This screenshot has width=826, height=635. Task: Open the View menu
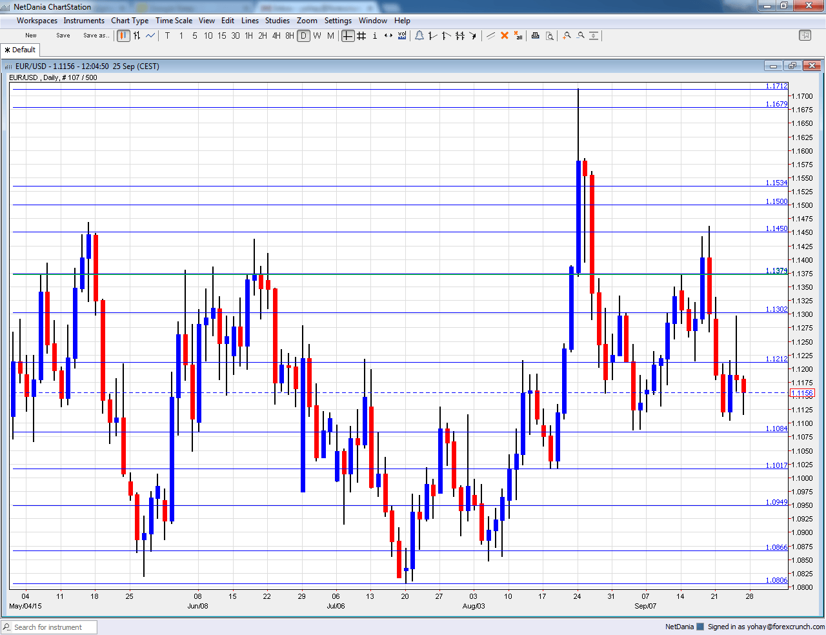pos(206,21)
